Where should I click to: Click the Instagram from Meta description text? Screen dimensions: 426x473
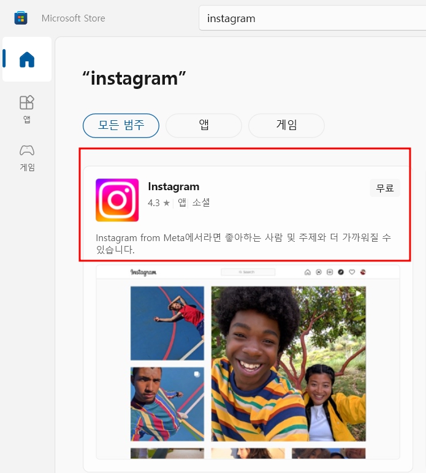pos(243,244)
